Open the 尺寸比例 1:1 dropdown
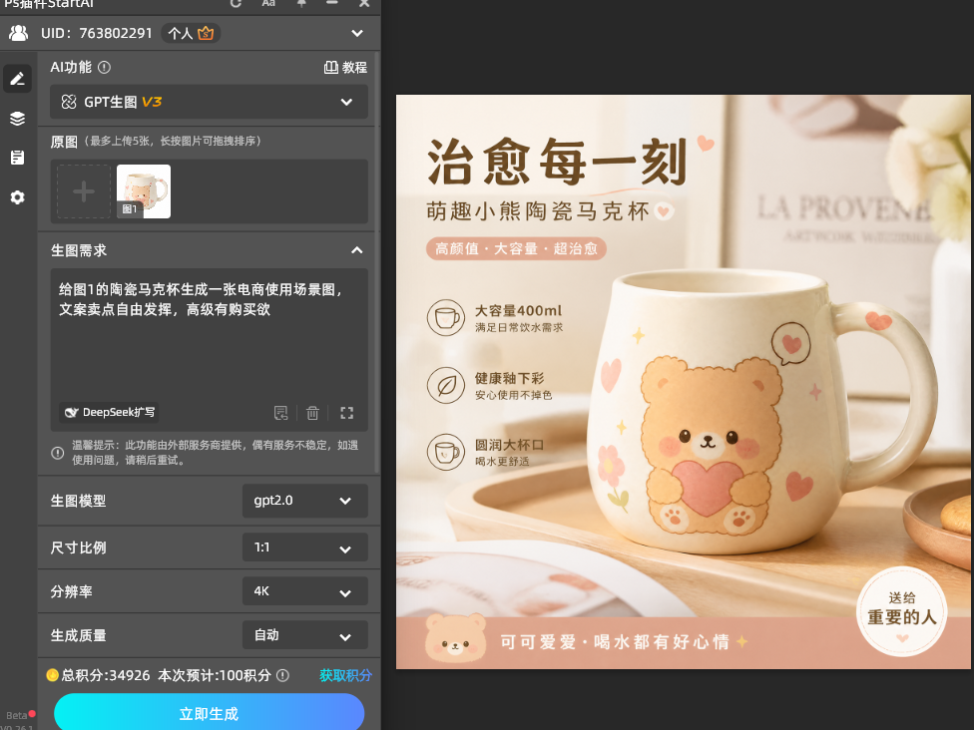 tap(305, 547)
